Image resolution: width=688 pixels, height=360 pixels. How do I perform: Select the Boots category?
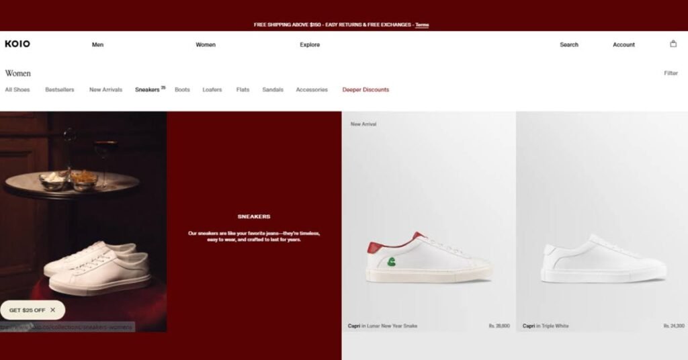[x=182, y=89]
